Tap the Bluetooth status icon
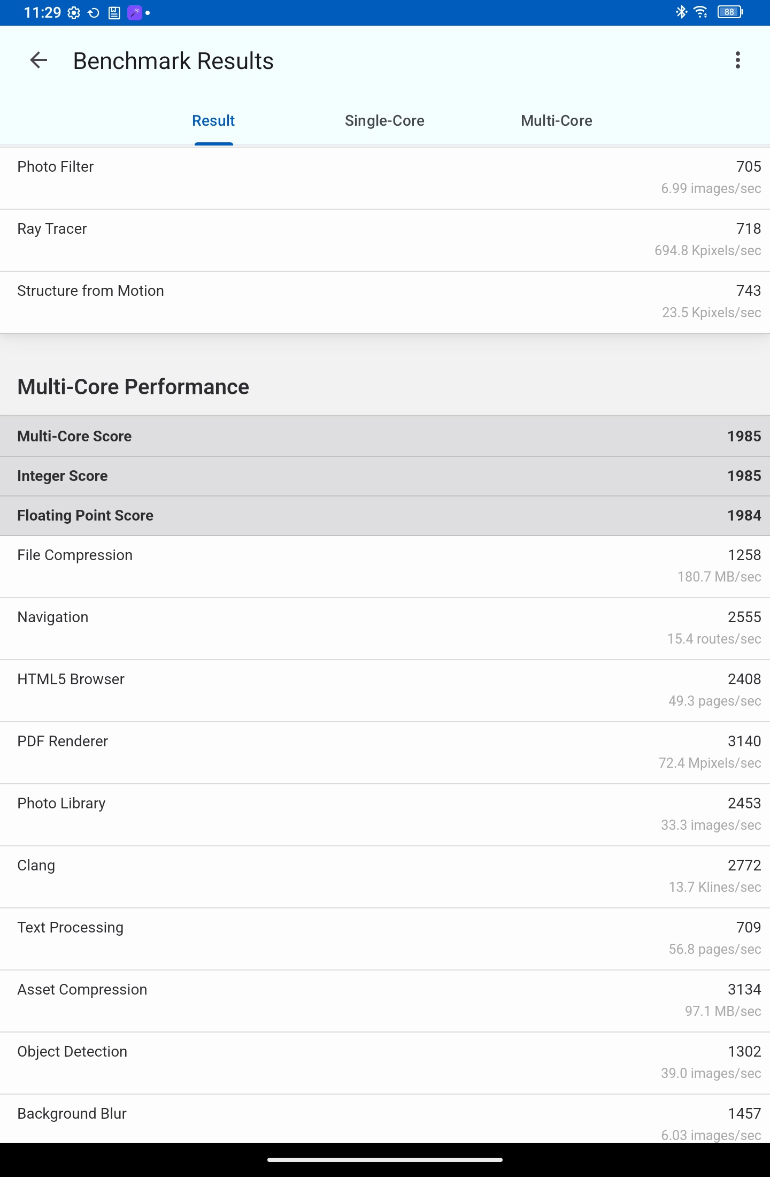Viewport: 770px width, 1177px height. [x=681, y=12]
